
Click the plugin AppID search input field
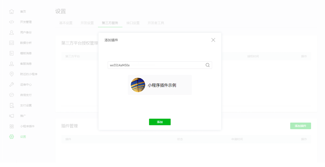156,65
